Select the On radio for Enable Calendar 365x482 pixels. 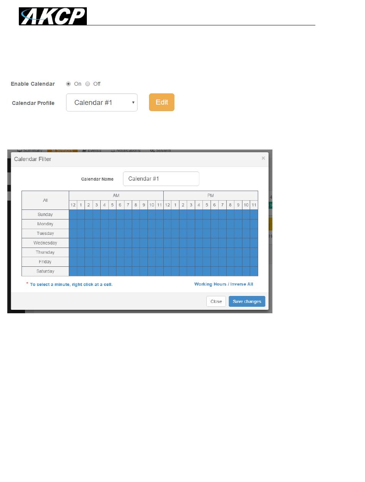69,84
